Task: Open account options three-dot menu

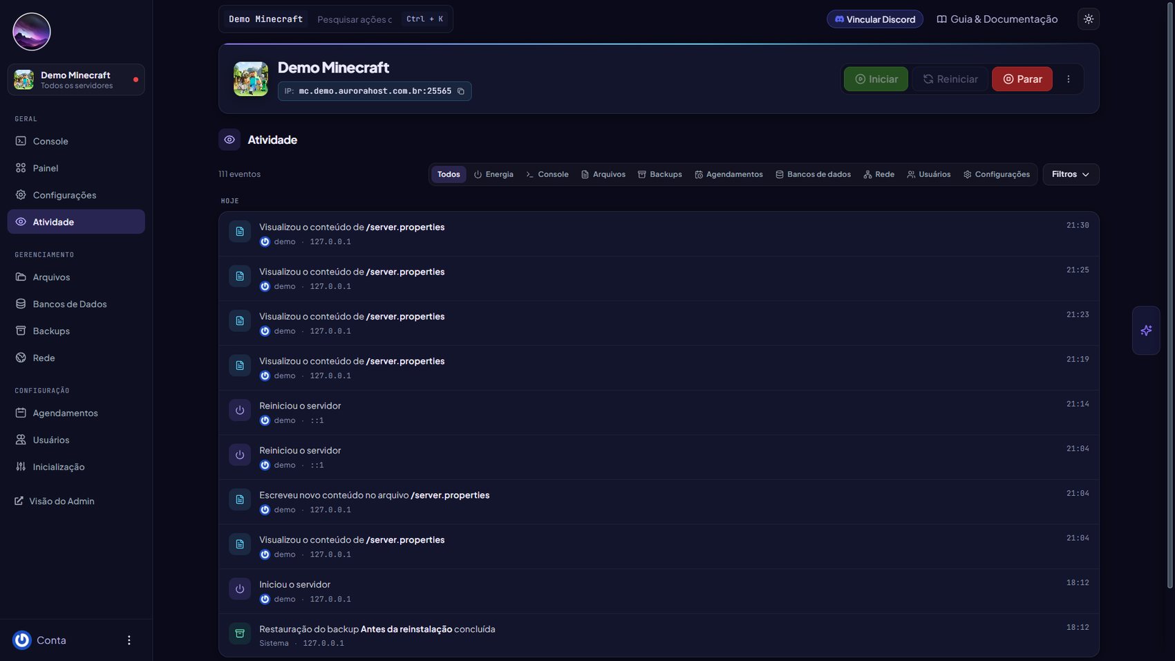Action: click(x=129, y=640)
